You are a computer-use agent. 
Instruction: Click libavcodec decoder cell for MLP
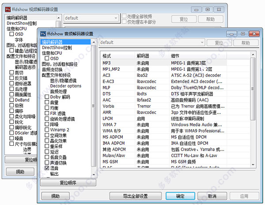point(146,87)
